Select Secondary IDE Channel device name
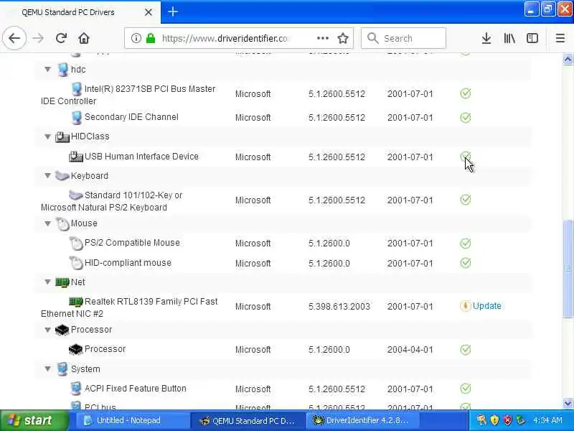The image size is (574, 431). tap(131, 117)
